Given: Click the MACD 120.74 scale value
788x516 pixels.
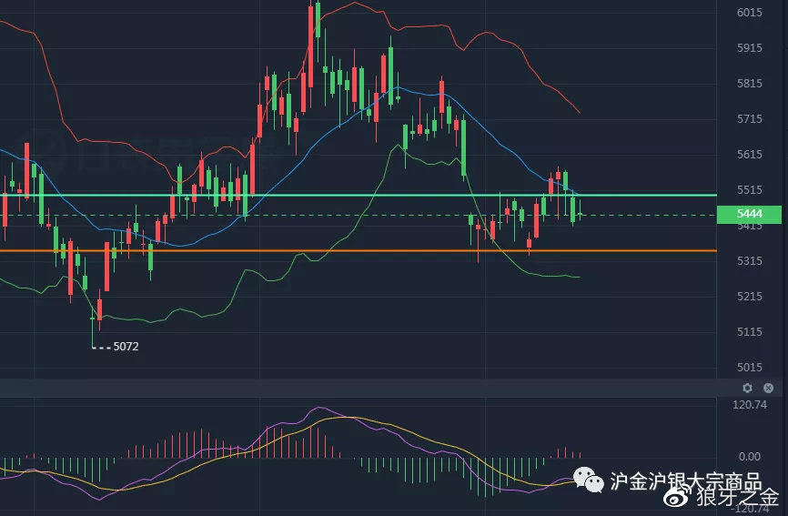Looking at the screenshot, I should click(749, 405).
